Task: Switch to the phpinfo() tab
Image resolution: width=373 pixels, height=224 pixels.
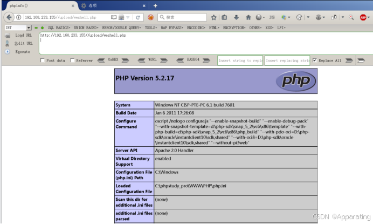Action: tap(39, 5)
